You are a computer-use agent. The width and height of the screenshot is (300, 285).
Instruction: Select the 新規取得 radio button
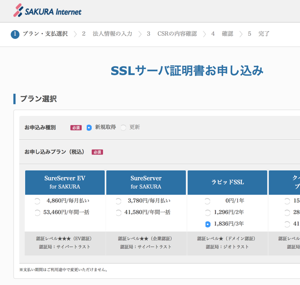pyautogui.click(x=89, y=127)
